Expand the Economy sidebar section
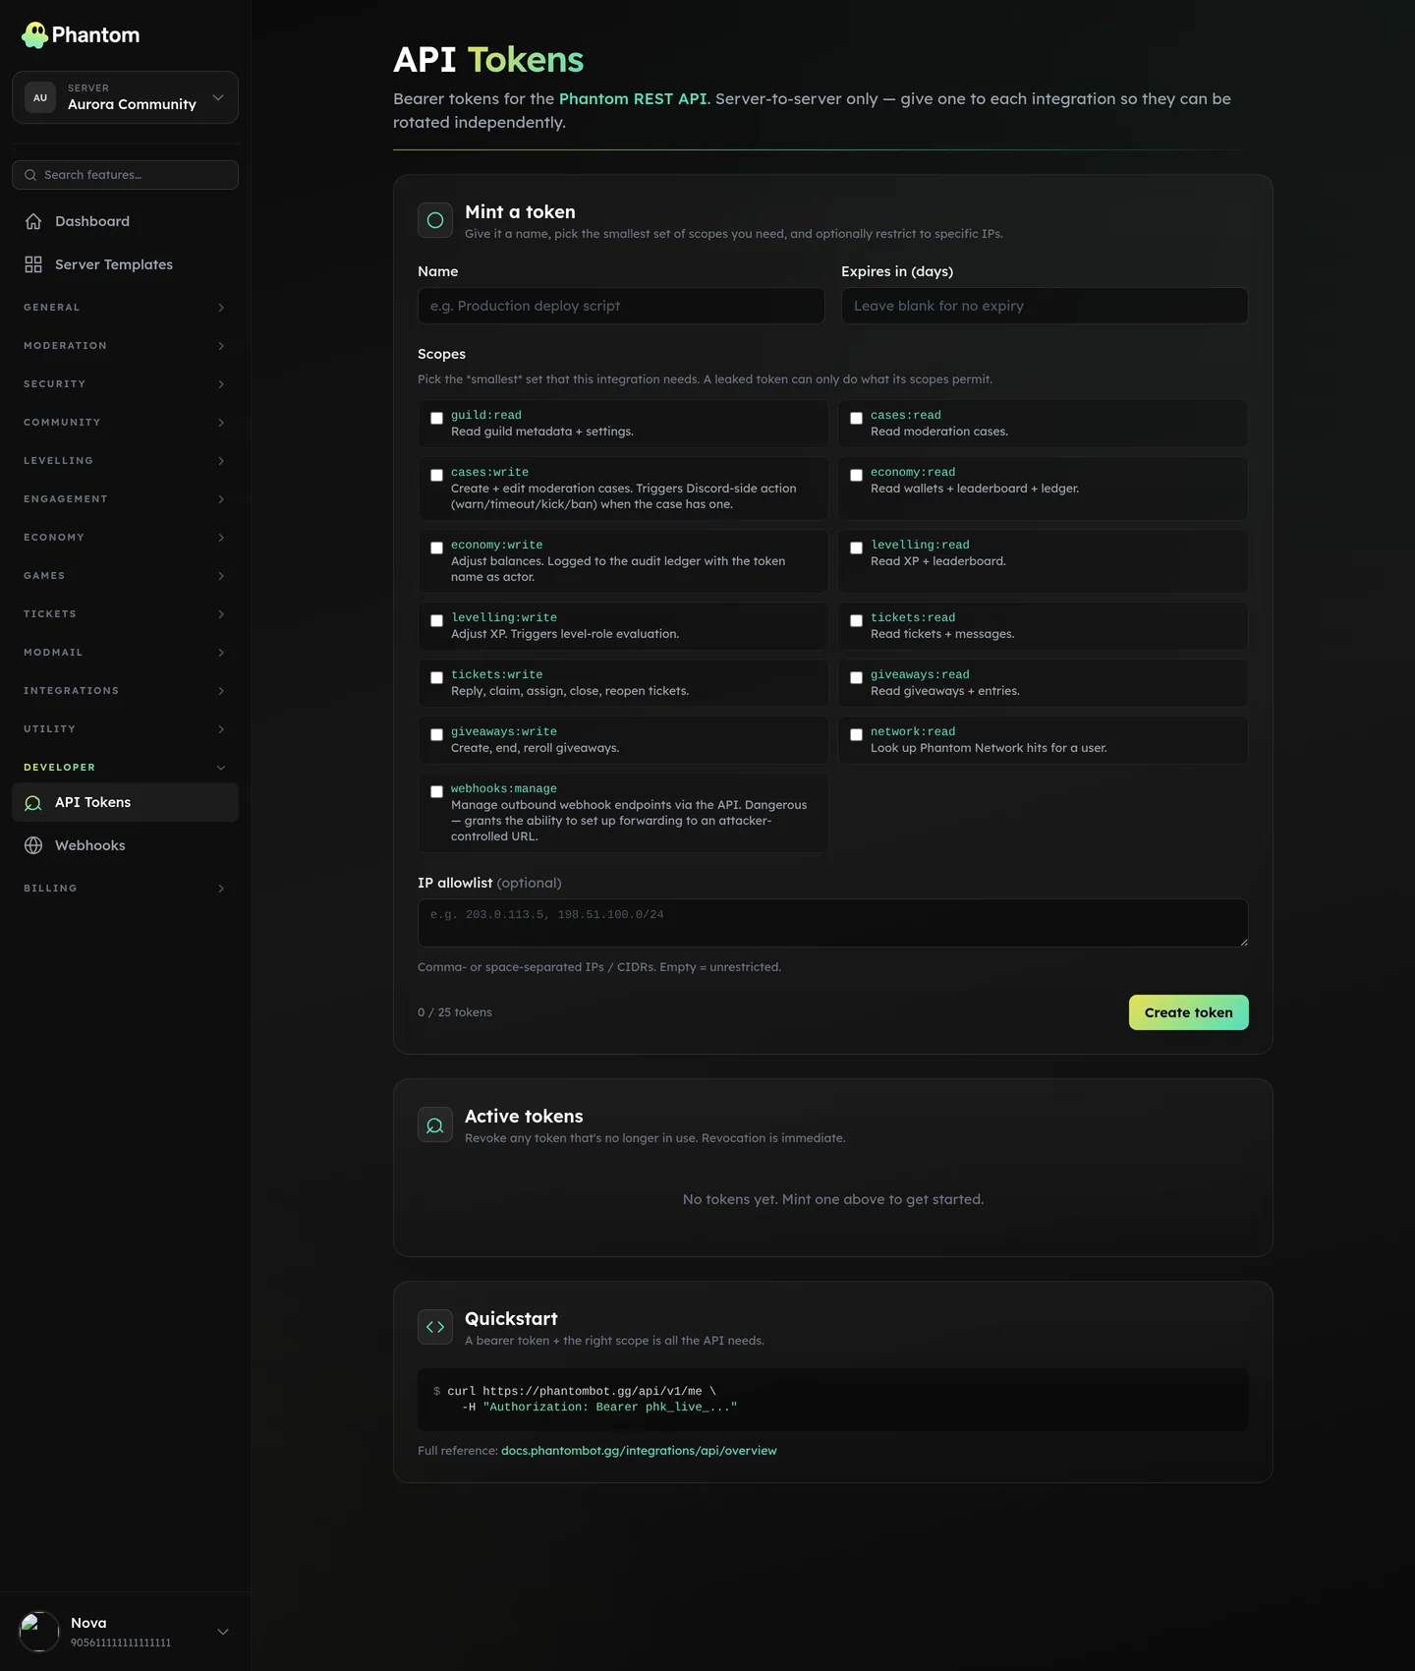 click(125, 538)
